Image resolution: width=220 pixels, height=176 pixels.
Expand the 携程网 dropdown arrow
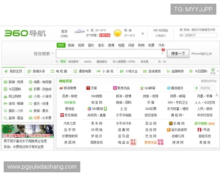(184, 115)
